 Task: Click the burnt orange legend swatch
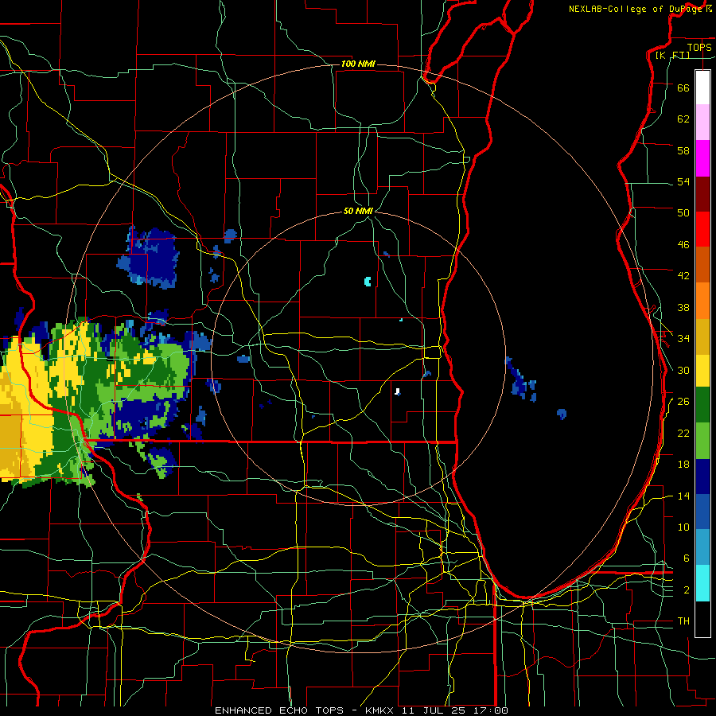tap(702, 265)
